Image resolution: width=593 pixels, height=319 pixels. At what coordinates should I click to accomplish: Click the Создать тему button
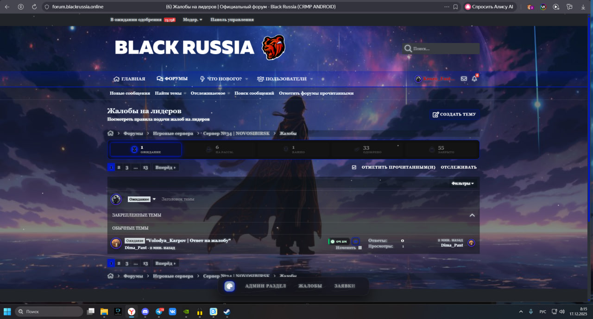(x=454, y=114)
